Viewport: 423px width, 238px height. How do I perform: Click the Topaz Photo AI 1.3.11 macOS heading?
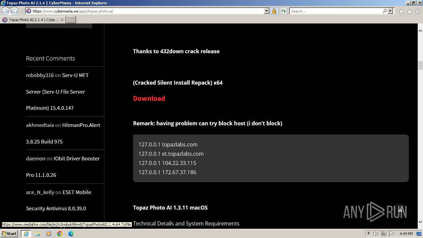click(x=170, y=208)
